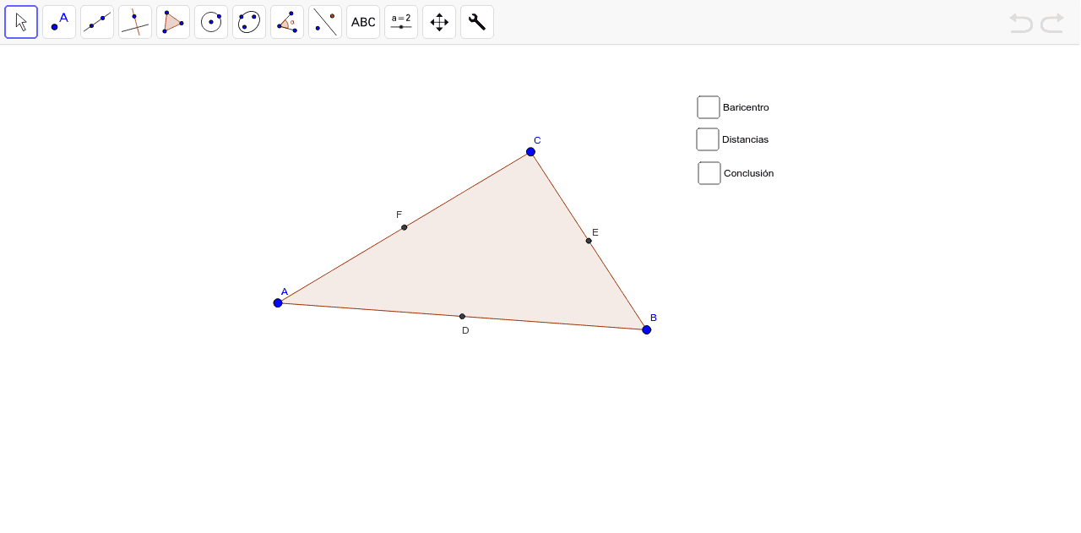Image resolution: width=1081 pixels, height=533 pixels.
Task: Click the Redo arrow
Action: coord(1052,23)
